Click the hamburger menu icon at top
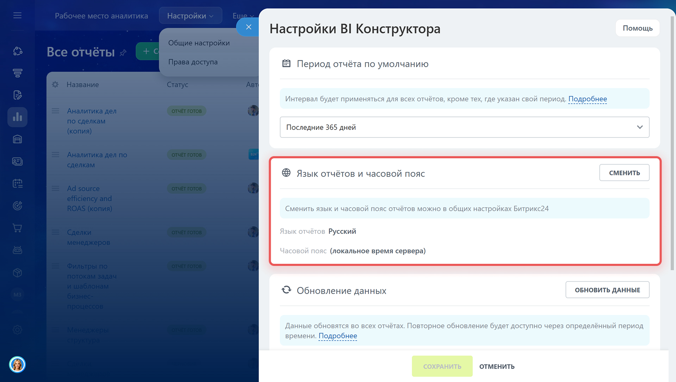Image resolution: width=676 pixels, height=382 pixels. [x=17, y=15]
